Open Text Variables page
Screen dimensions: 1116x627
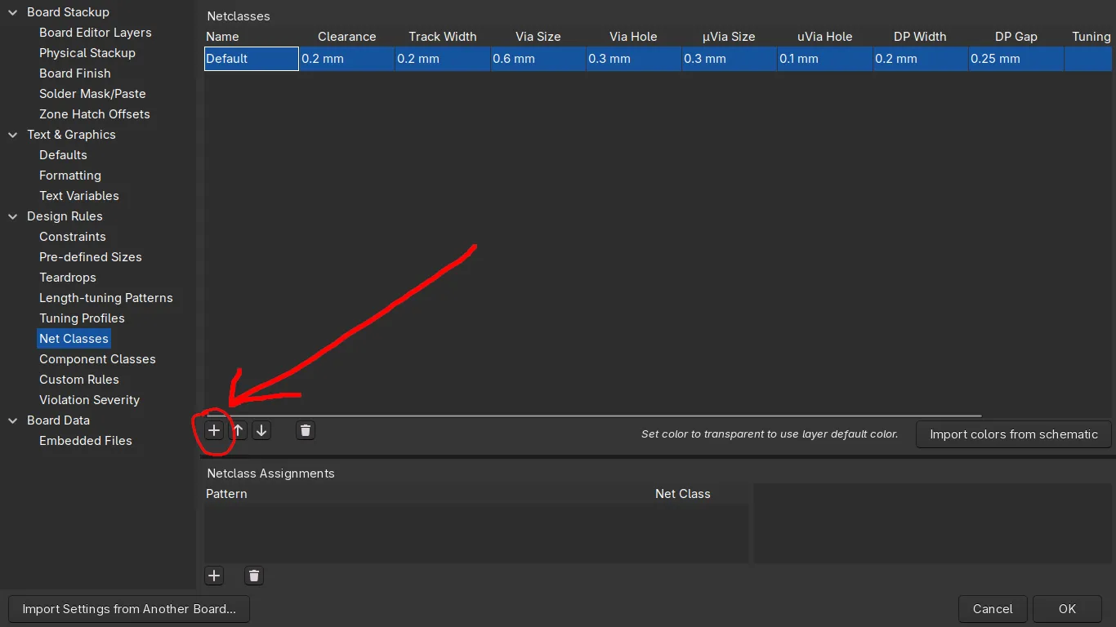point(79,196)
